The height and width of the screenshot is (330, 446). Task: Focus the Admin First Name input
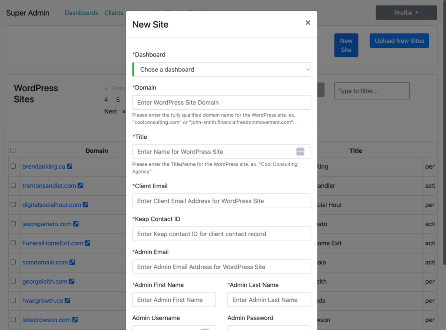click(x=174, y=300)
